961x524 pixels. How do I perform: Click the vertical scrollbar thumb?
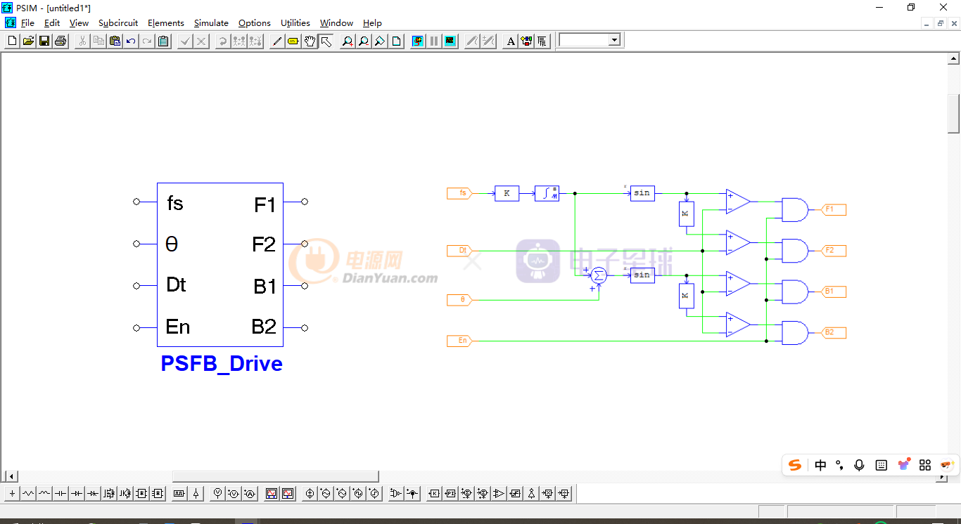(x=954, y=113)
